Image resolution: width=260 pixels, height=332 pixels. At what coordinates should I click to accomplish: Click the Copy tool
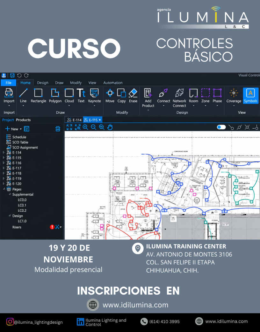(x=121, y=96)
